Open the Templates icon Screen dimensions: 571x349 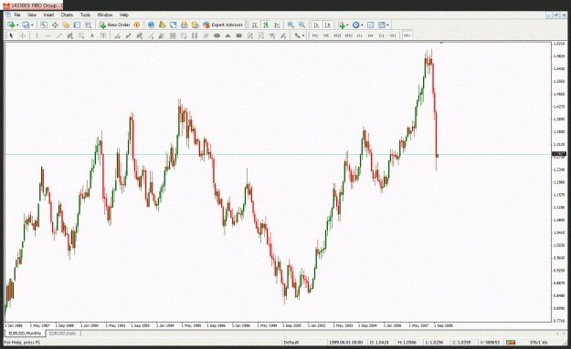click(x=381, y=25)
